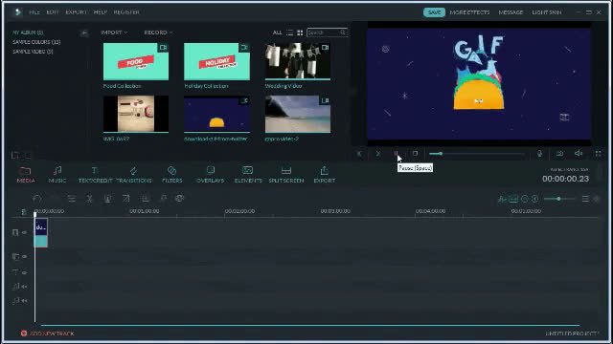The height and width of the screenshot is (344, 613).
Task: Switch to the Elements tab
Action: tap(248, 174)
